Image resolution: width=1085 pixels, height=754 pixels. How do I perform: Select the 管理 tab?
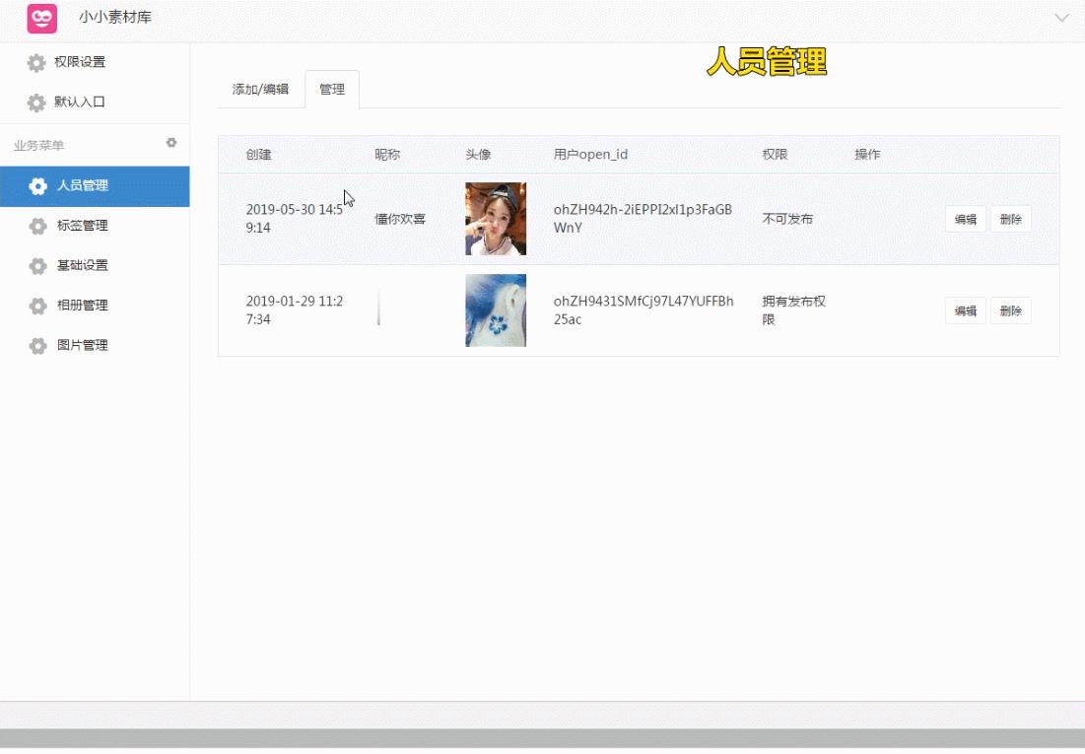(332, 89)
